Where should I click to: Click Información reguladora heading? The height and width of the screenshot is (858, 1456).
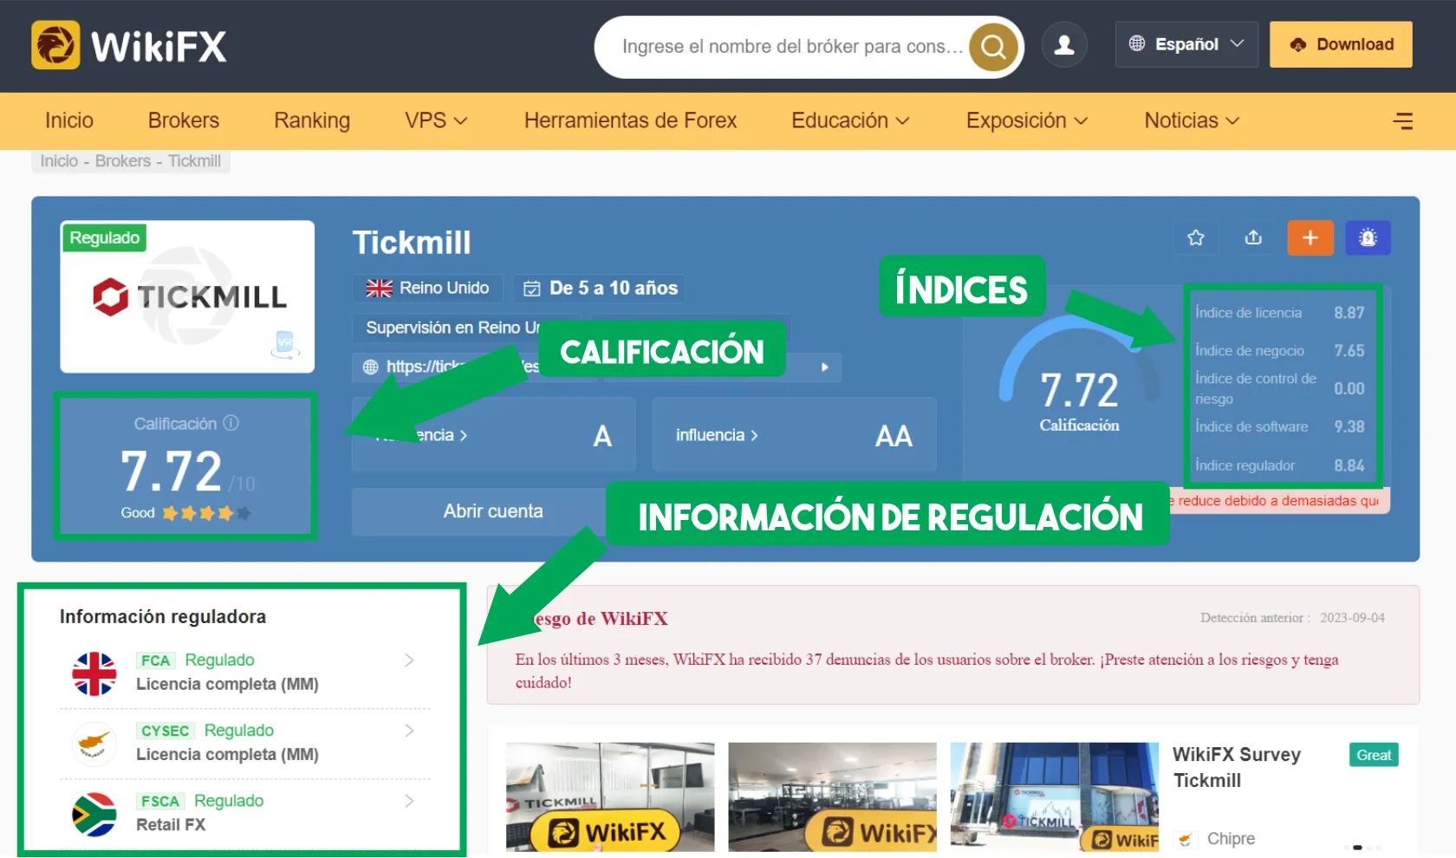click(163, 616)
